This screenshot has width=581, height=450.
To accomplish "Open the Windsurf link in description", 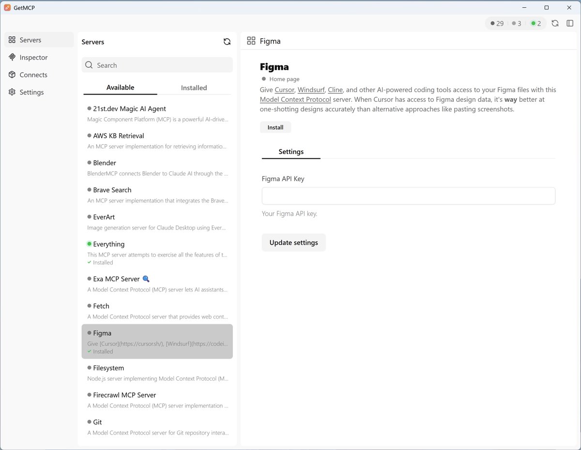I will 311,90.
